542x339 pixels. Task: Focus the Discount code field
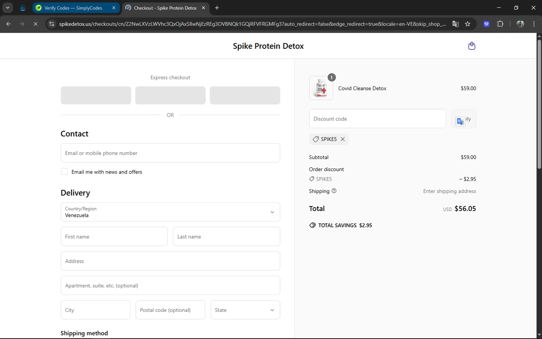[x=378, y=119]
